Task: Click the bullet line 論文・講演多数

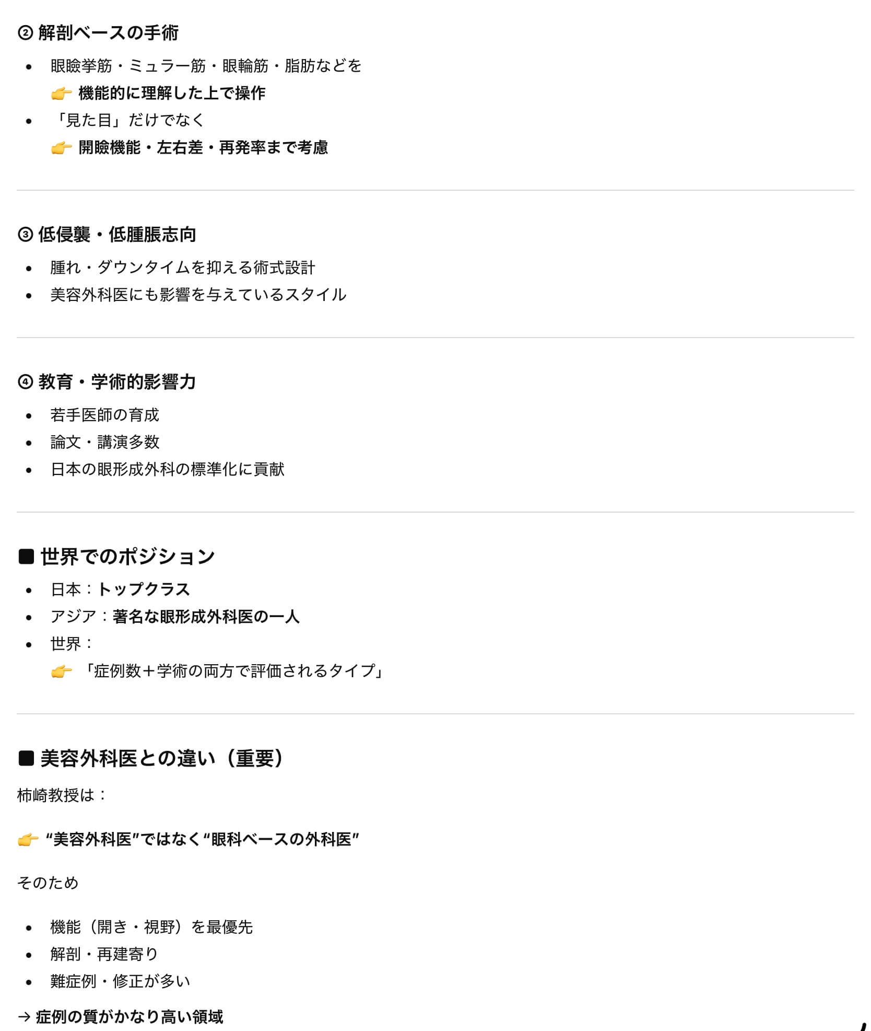Action: pyautogui.click(x=104, y=442)
